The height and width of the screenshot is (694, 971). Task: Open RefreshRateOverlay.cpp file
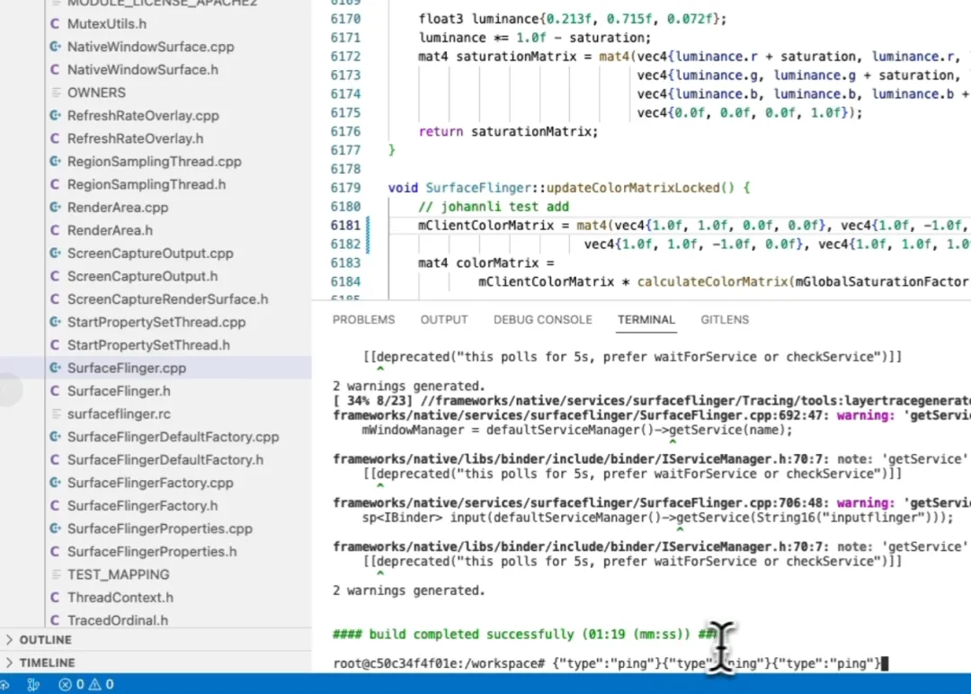pos(143,115)
